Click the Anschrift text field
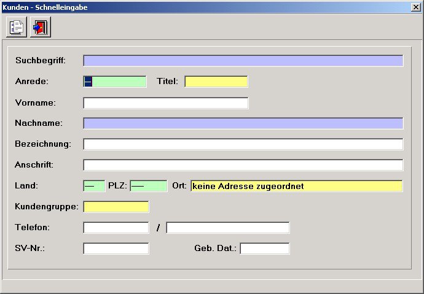Image resolution: width=424 pixels, height=294 pixels. pos(243,165)
